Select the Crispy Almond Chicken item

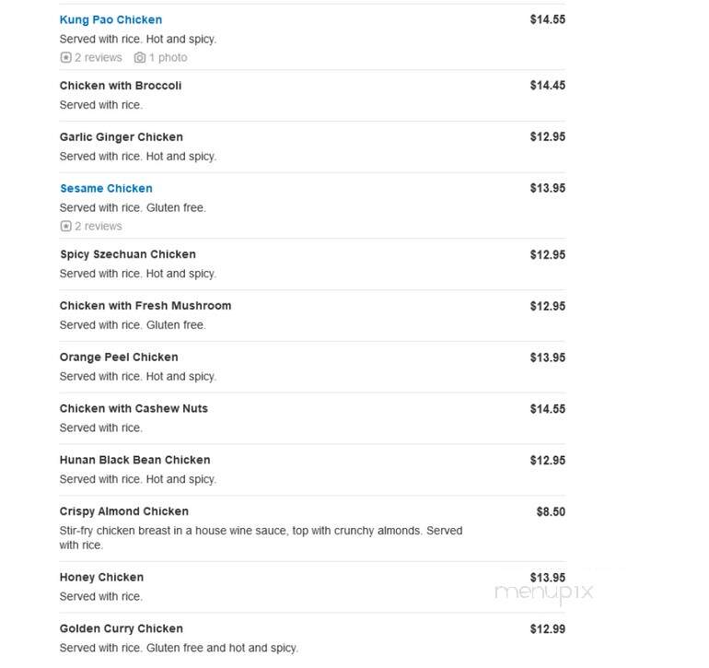click(x=124, y=511)
